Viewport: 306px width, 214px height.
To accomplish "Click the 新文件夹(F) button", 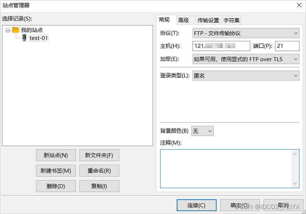I will click(x=99, y=155).
